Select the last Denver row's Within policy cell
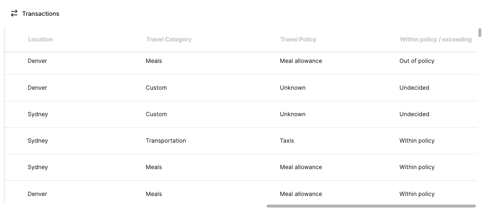Image resolution: width=483 pixels, height=209 pixels. pos(417,194)
